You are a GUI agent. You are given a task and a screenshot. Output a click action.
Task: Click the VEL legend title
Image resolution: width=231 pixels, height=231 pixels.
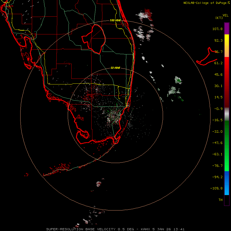[225, 15]
